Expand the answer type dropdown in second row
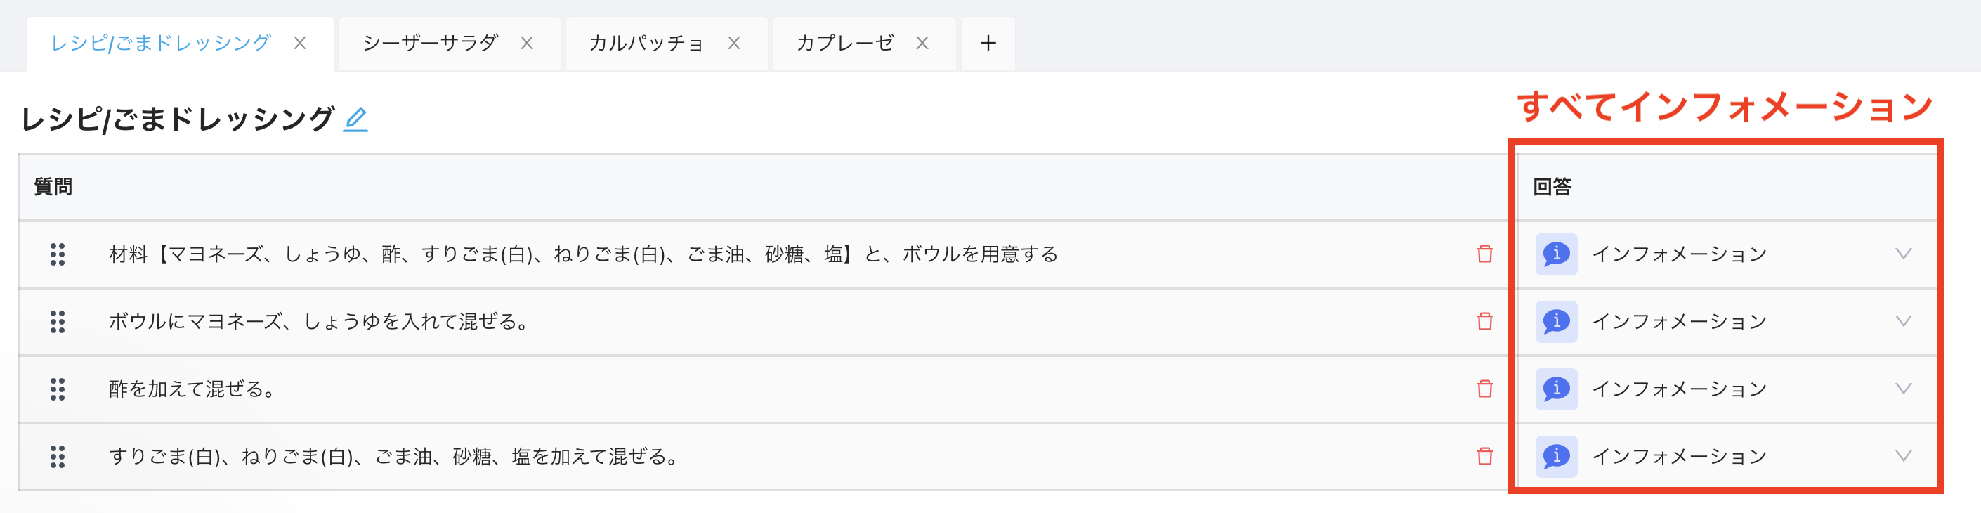Screen dimensions: 1981x513 click(x=1902, y=321)
